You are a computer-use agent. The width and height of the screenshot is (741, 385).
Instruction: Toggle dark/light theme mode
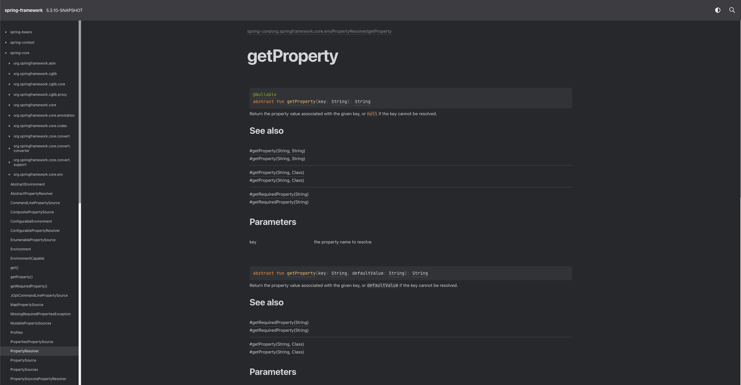point(718,10)
